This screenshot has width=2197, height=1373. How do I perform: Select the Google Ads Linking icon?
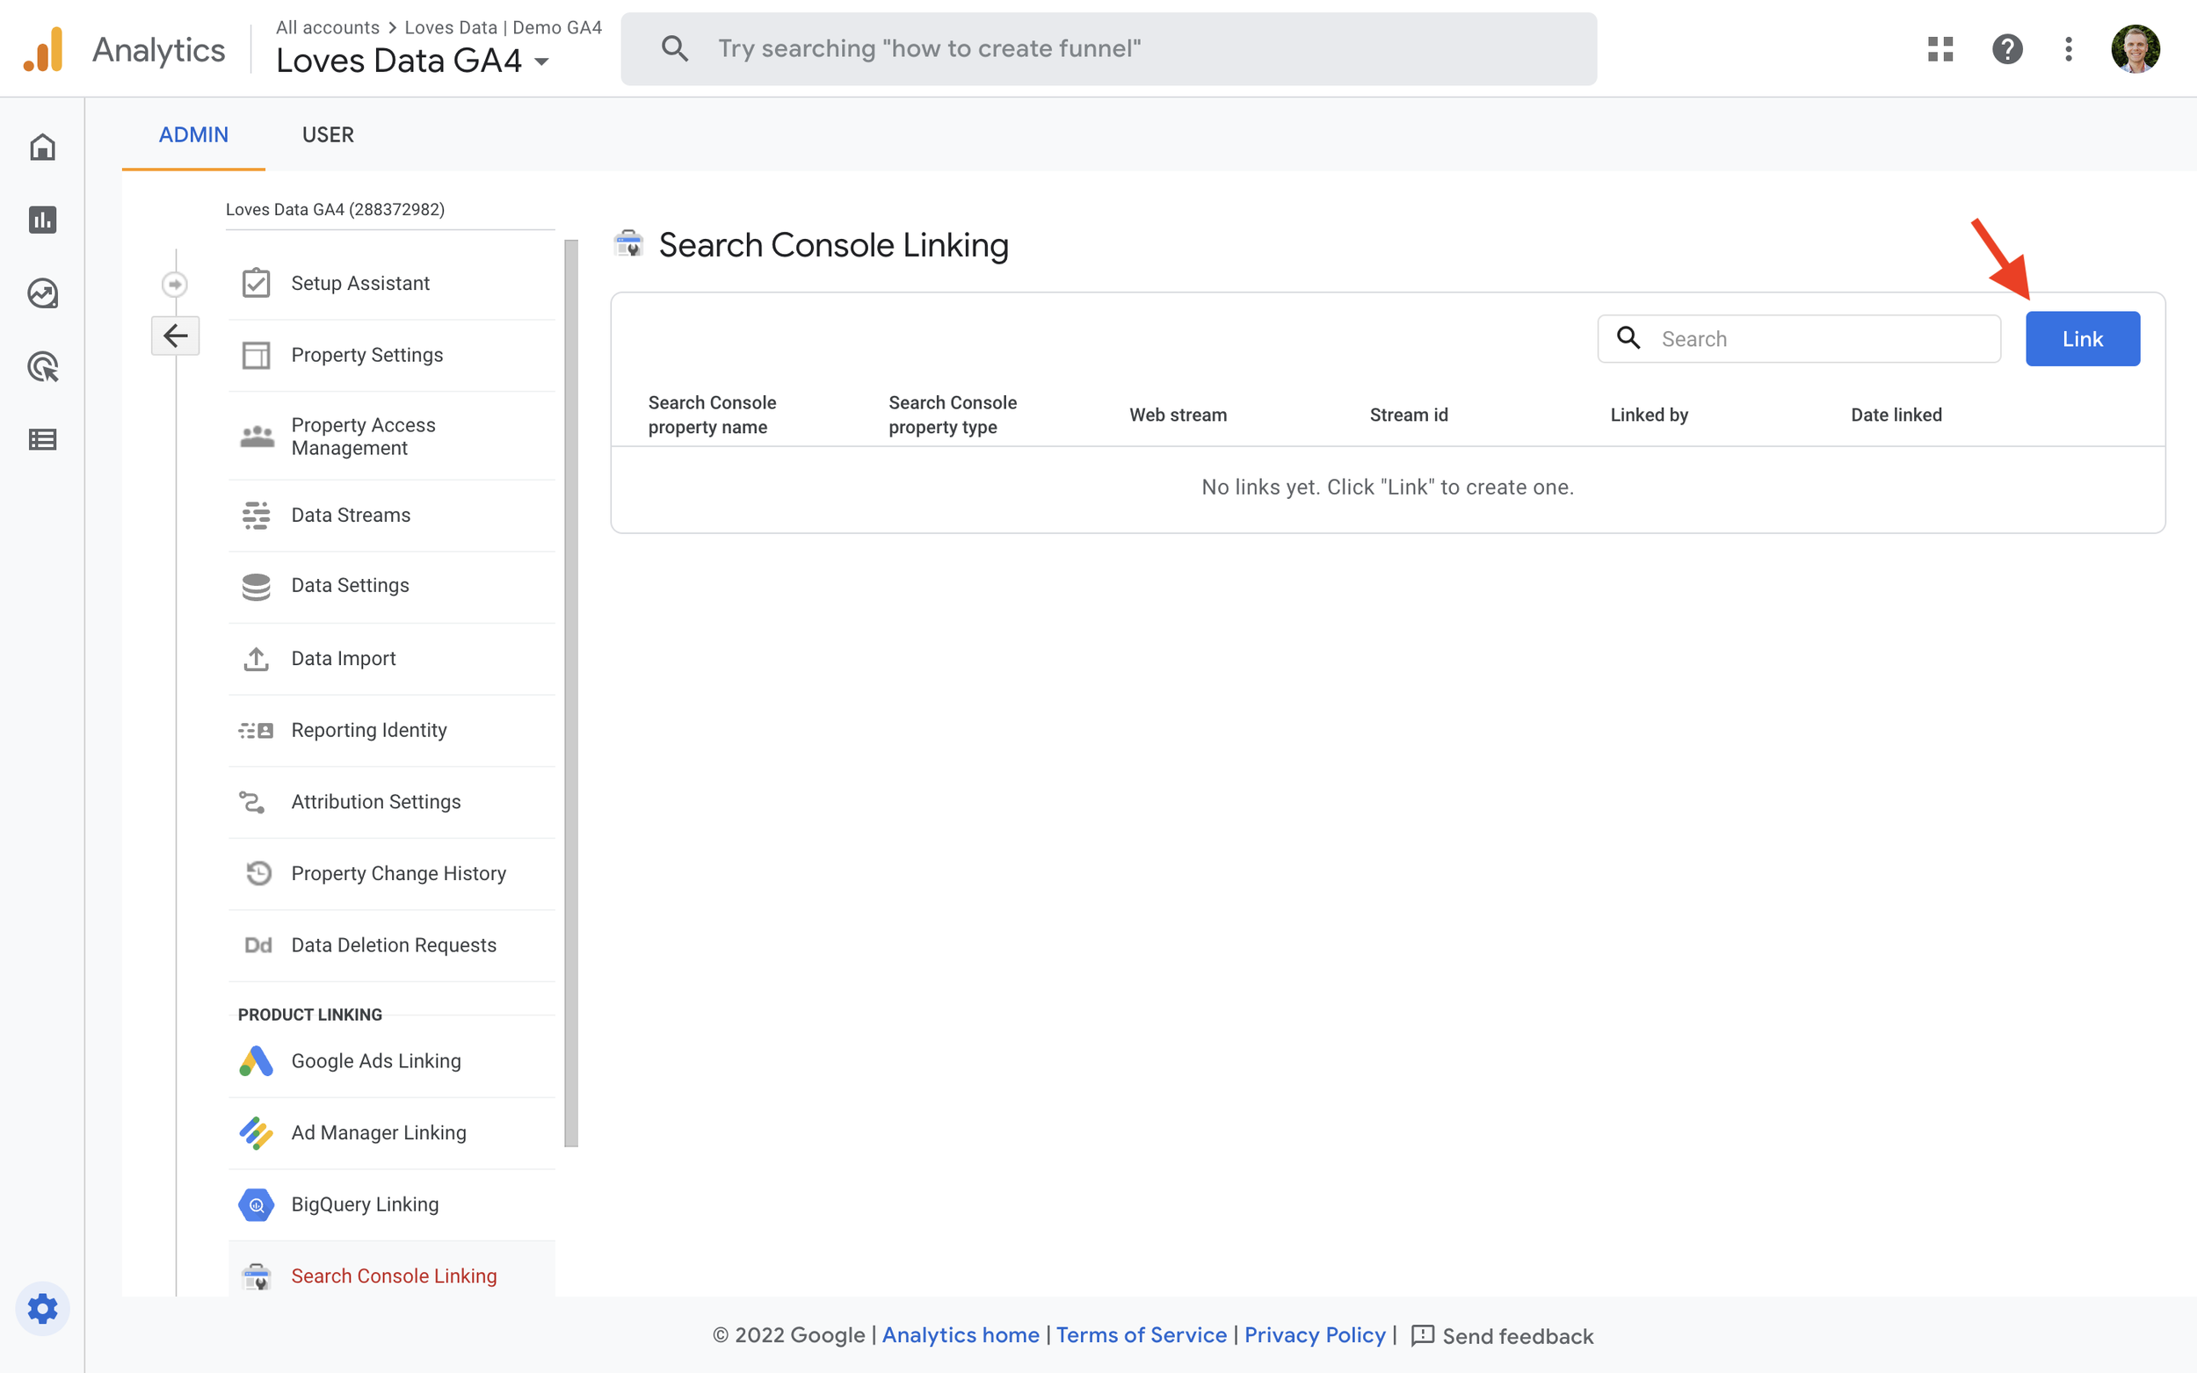256,1060
